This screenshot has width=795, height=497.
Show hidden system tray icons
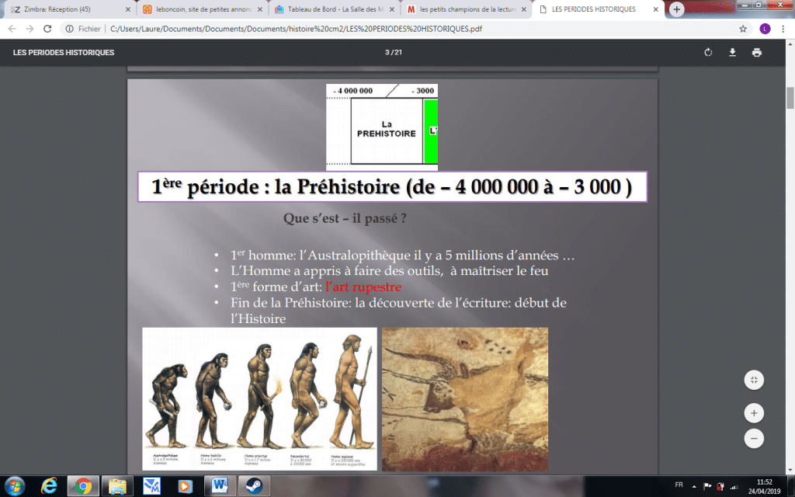tap(695, 485)
